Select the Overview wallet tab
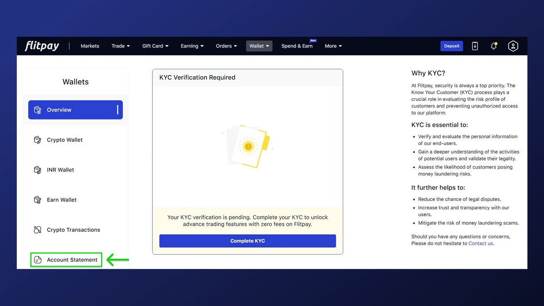The width and height of the screenshot is (544, 306). pos(75,110)
